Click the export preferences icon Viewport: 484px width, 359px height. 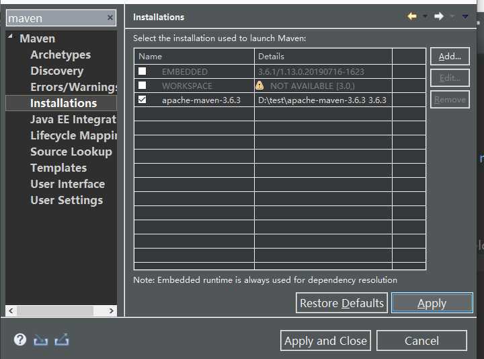[x=62, y=339]
